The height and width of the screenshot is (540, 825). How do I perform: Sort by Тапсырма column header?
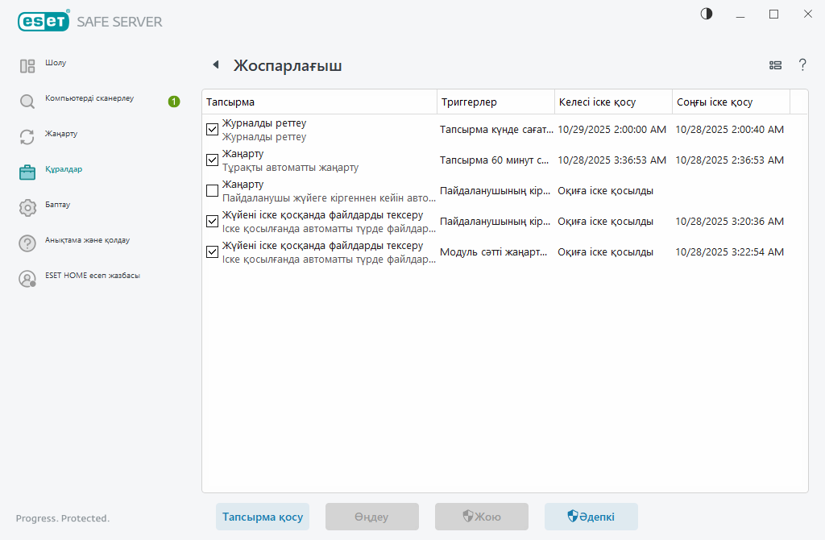[x=318, y=102]
